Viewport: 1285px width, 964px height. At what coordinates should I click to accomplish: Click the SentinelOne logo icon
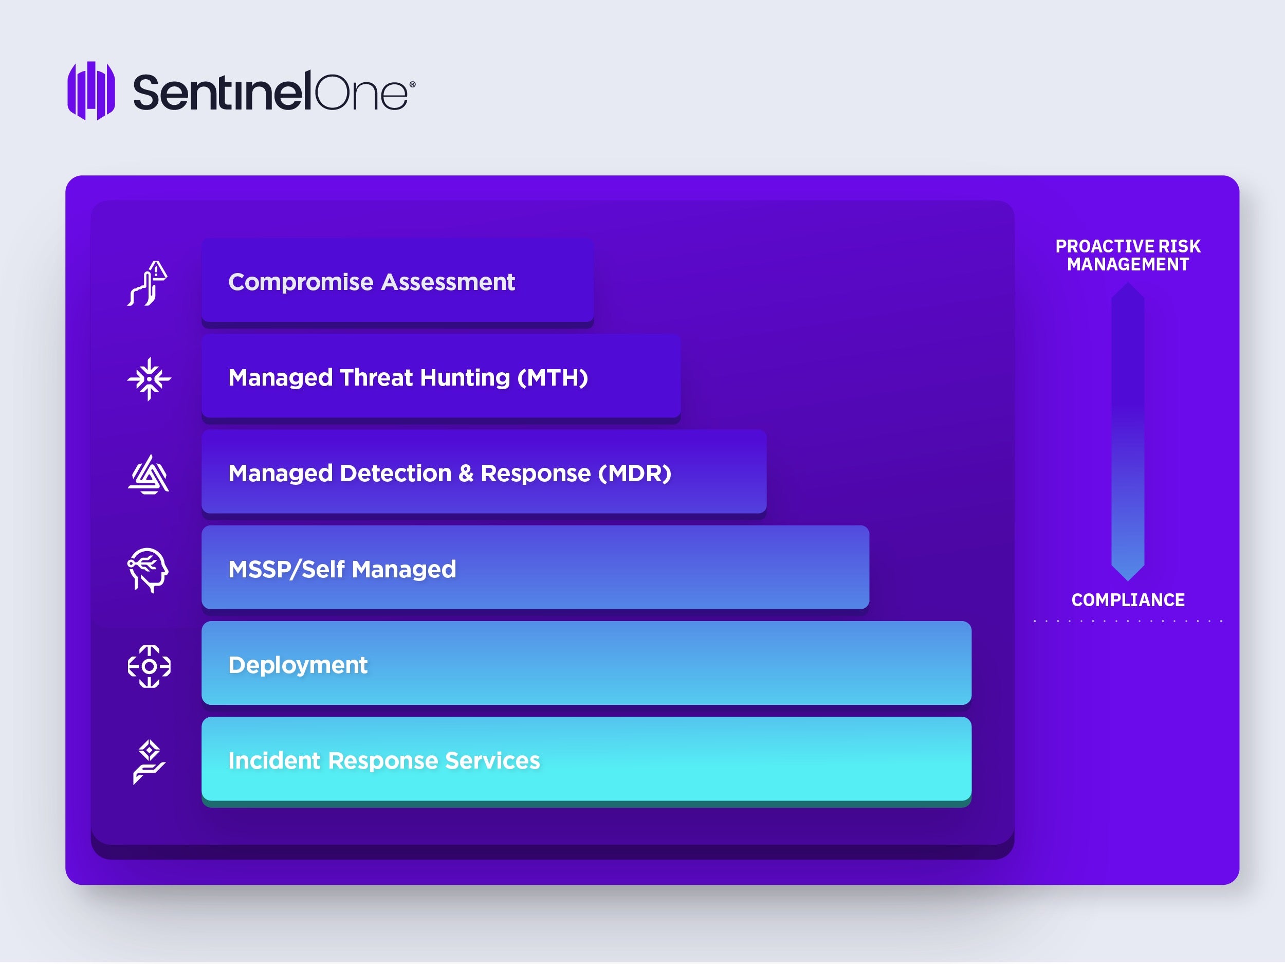(x=91, y=91)
